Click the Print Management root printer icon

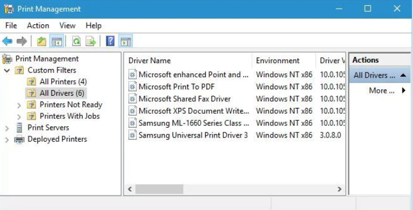point(8,59)
